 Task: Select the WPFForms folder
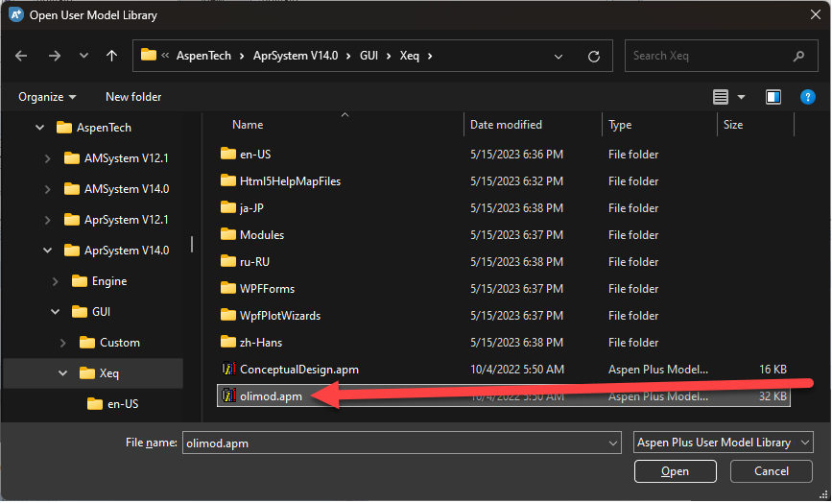267,289
